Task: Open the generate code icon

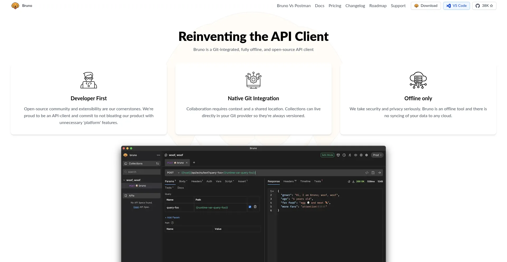Action: coord(367,173)
